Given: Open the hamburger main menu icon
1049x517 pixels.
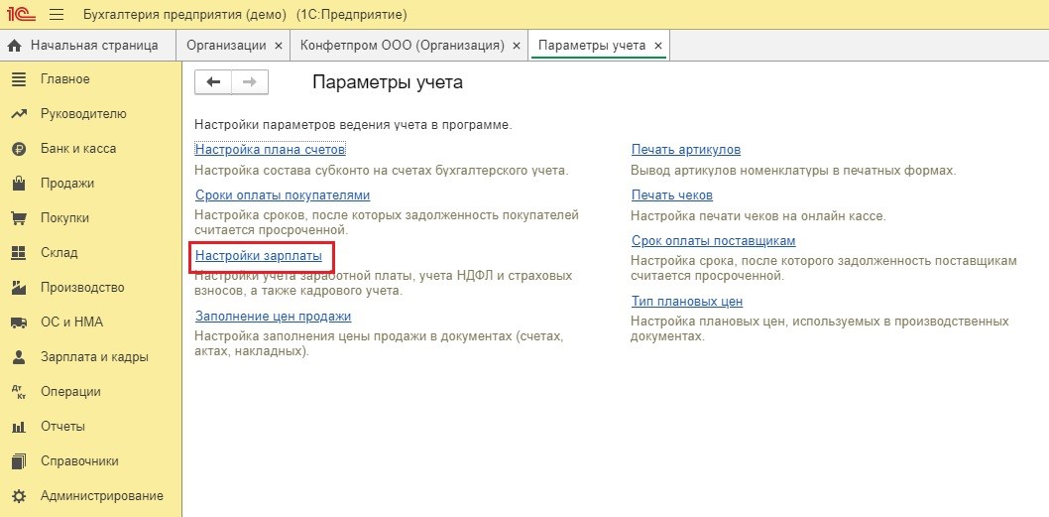Looking at the screenshot, I should click(56, 15).
